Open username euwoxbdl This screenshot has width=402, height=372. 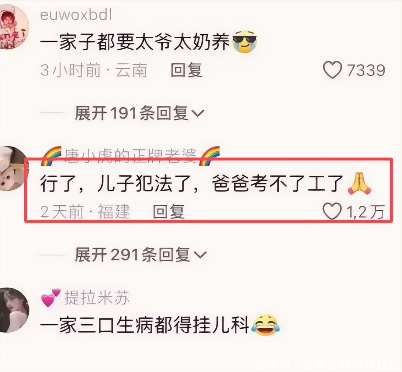coord(76,15)
